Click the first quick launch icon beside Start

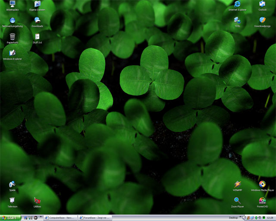[25, 218]
